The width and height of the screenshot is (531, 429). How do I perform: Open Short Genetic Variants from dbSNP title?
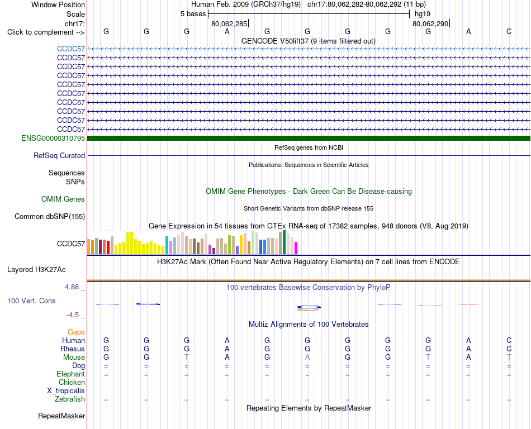click(x=309, y=208)
